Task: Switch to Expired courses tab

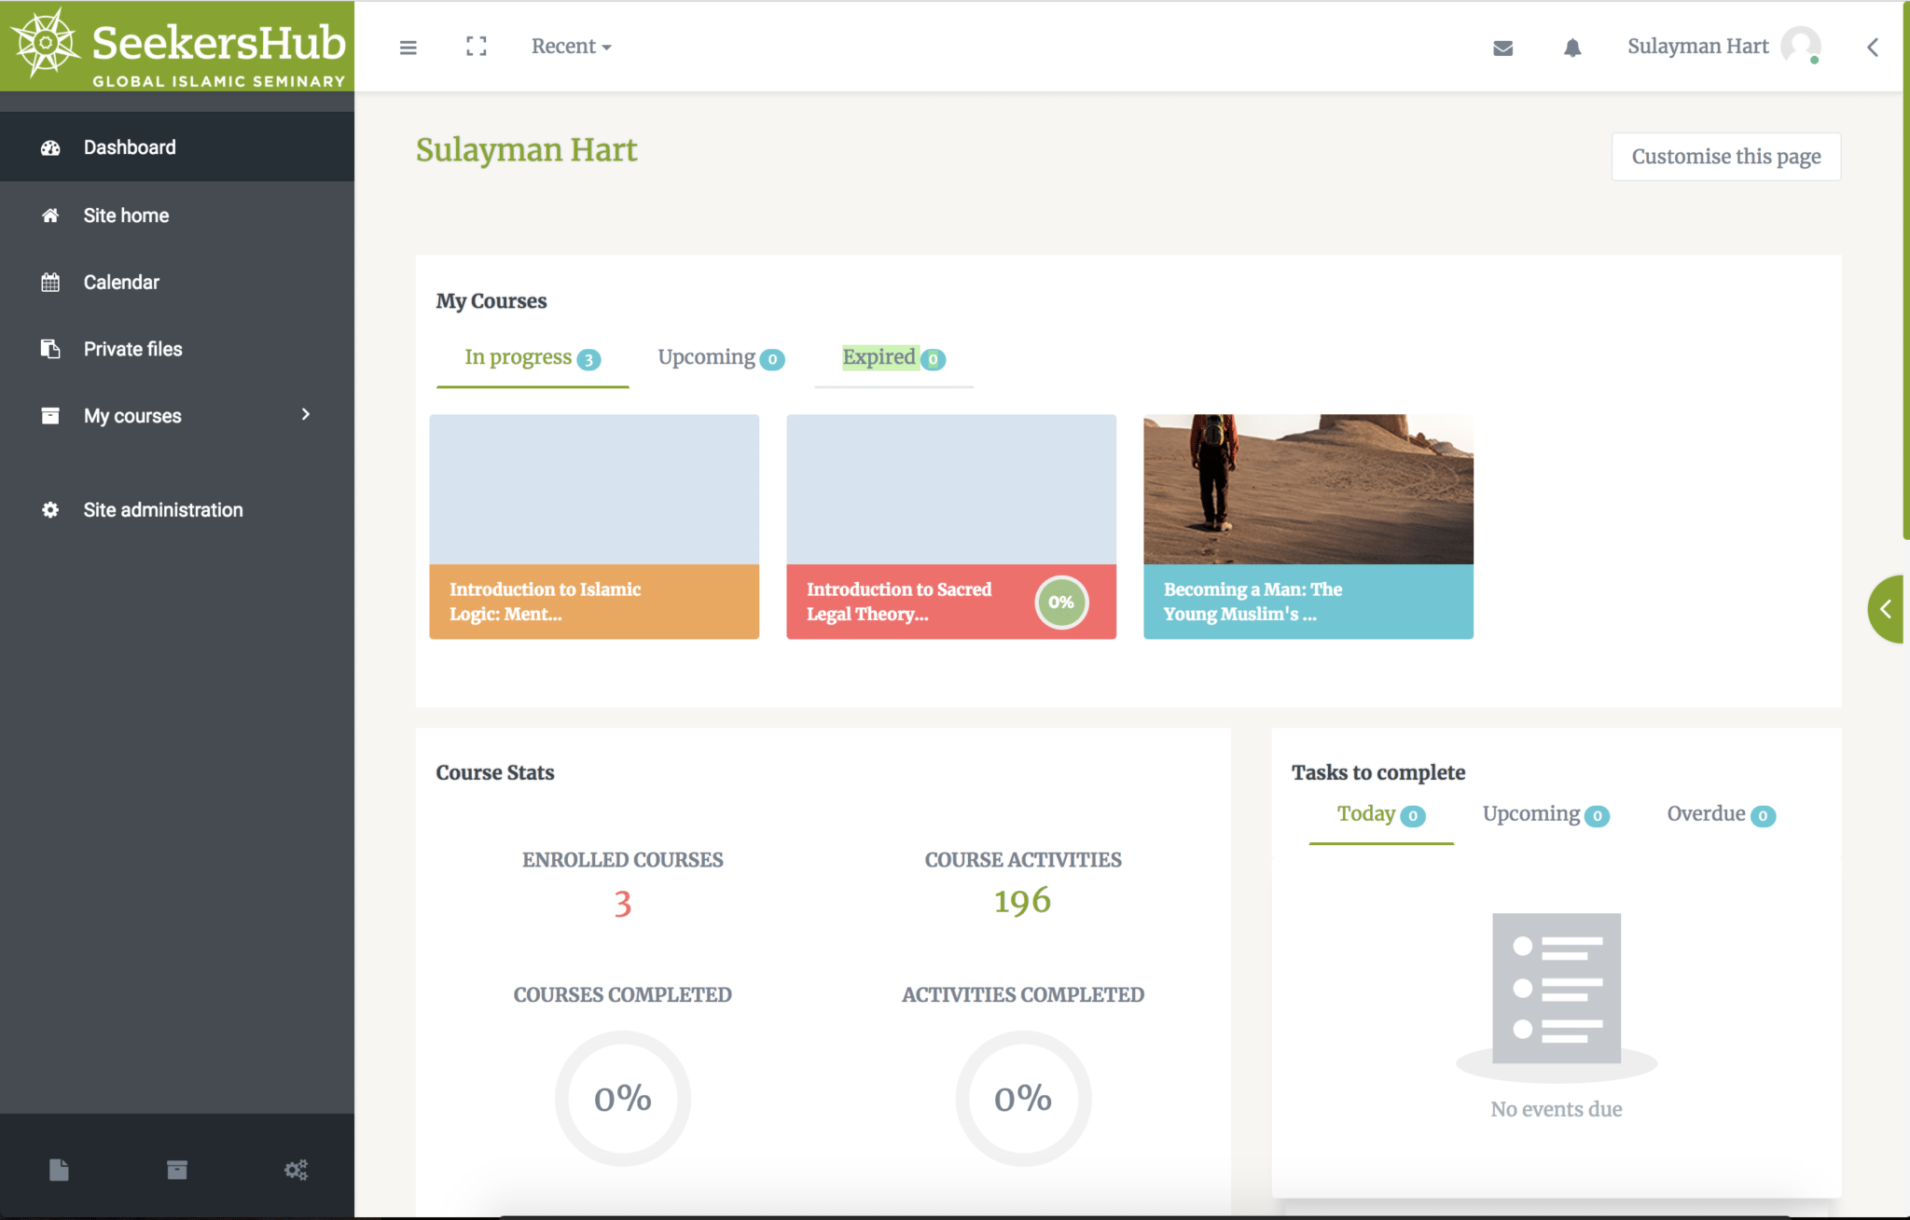Action: [x=893, y=358]
